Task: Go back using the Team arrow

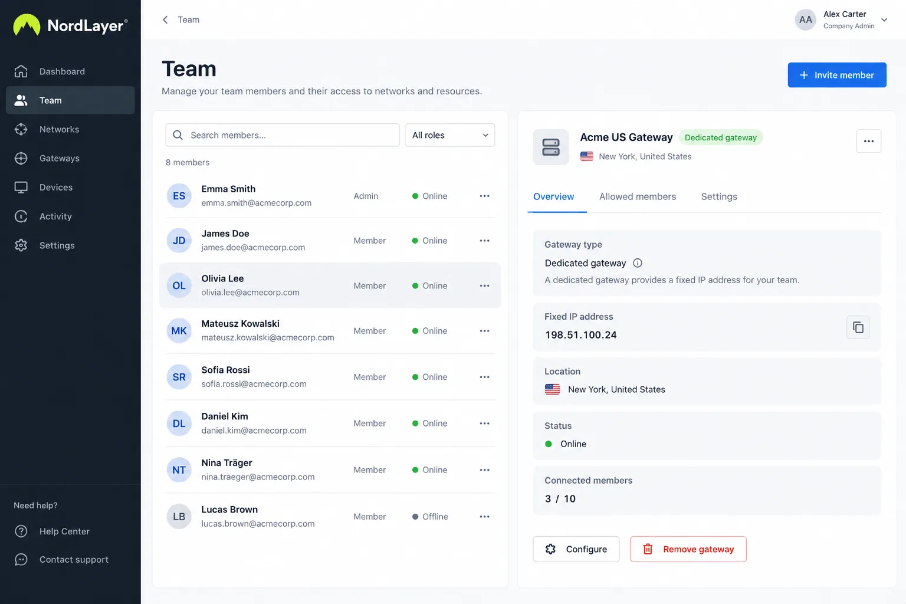Action: click(x=165, y=19)
